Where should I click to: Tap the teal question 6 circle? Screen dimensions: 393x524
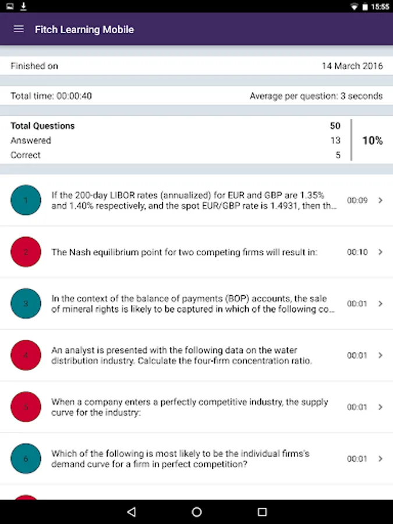[26, 459]
